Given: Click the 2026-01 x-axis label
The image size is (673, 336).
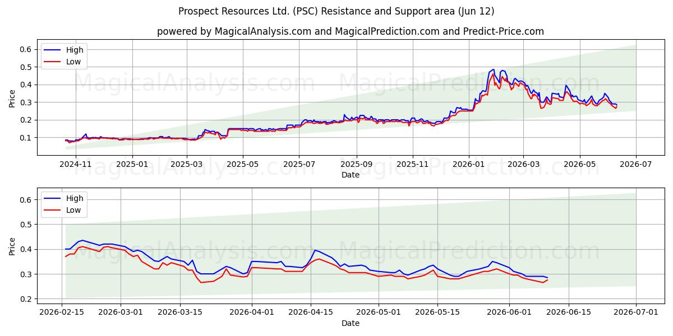Looking at the screenshot, I should coord(468,164).
